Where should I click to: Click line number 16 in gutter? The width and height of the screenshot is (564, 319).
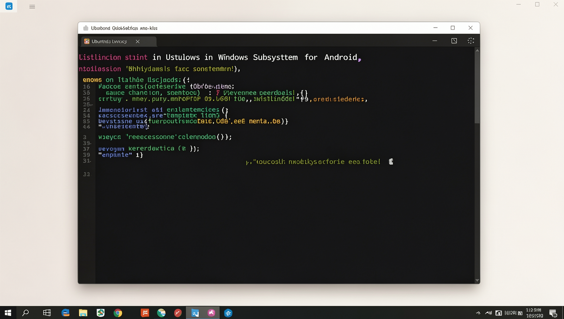pyautogui.click(x=86, y=87)
